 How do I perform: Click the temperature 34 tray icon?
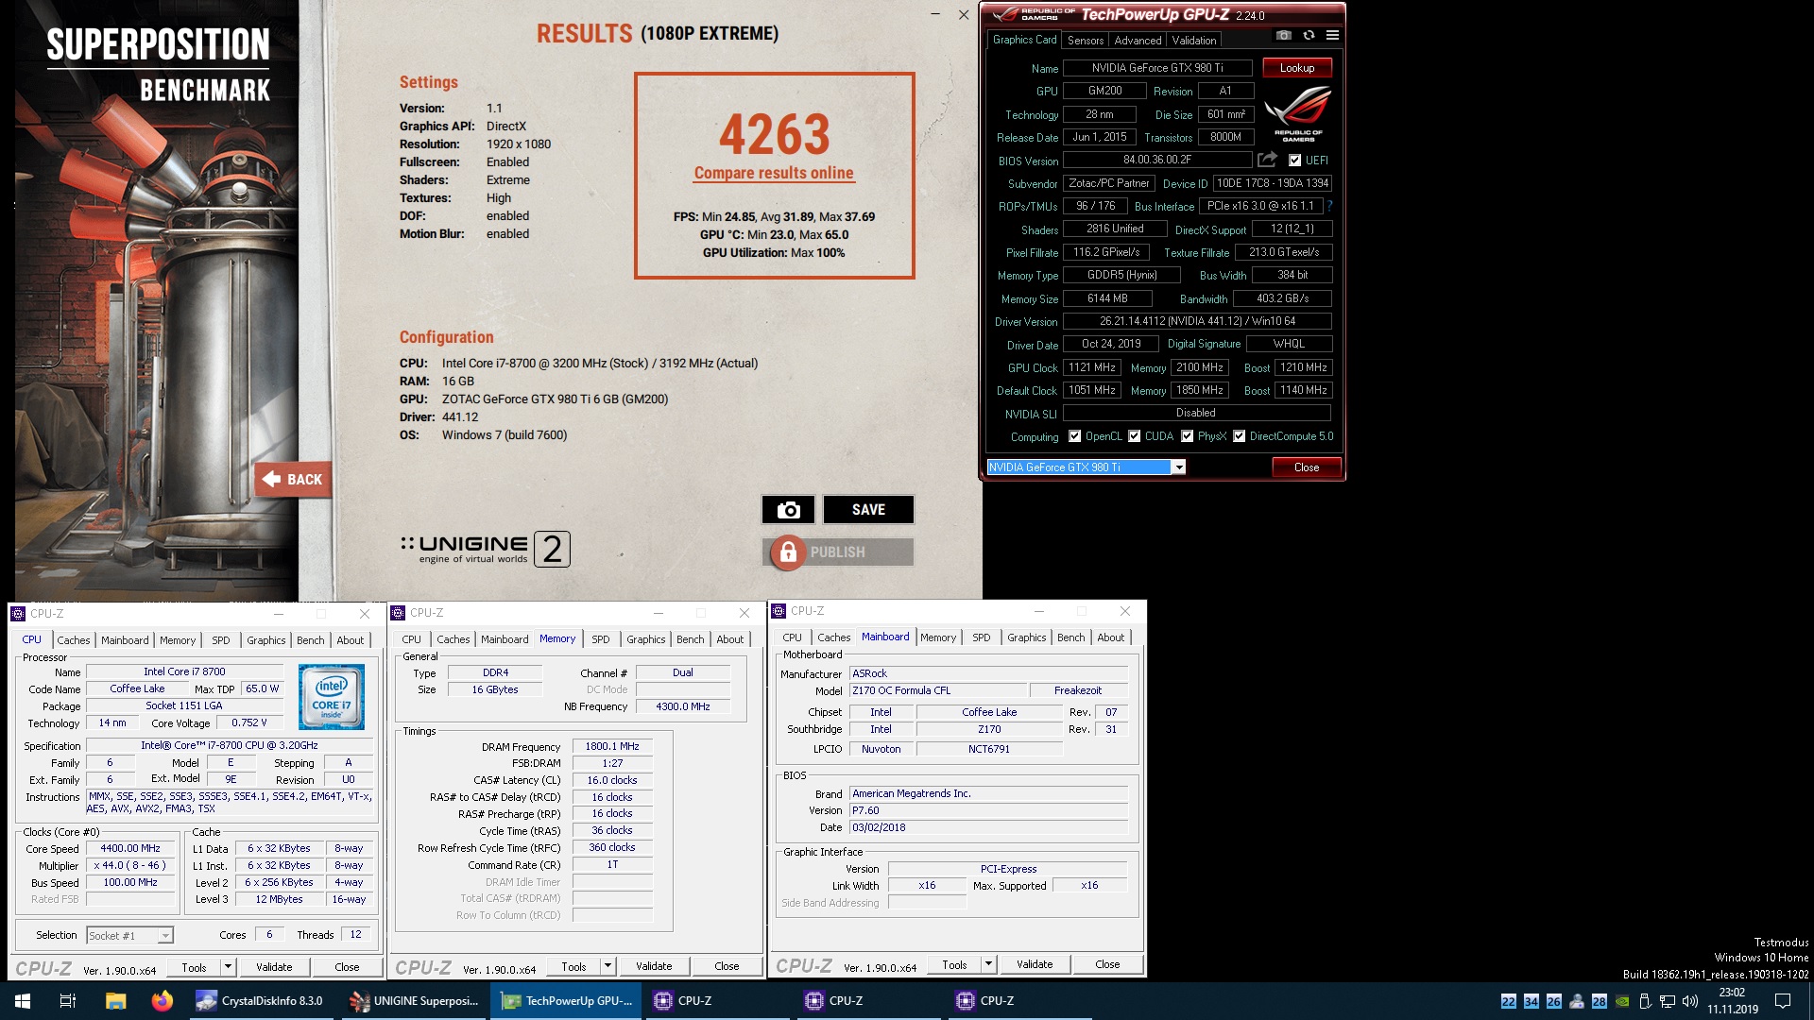[x=1532, y=1001]
